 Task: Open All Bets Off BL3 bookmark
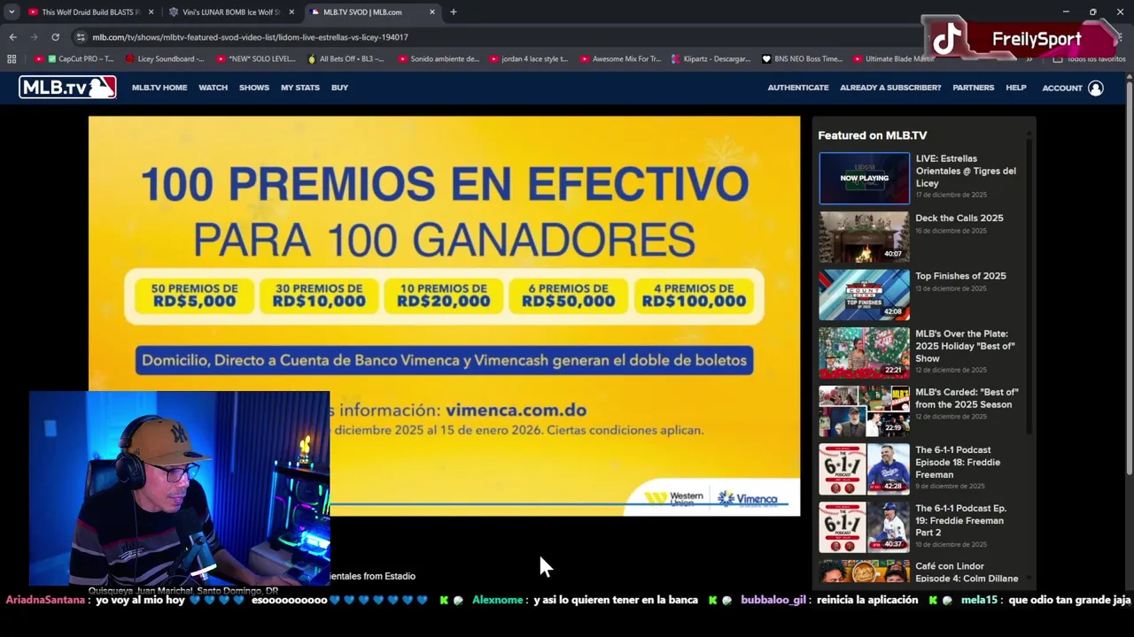click(x=346, y=59)
